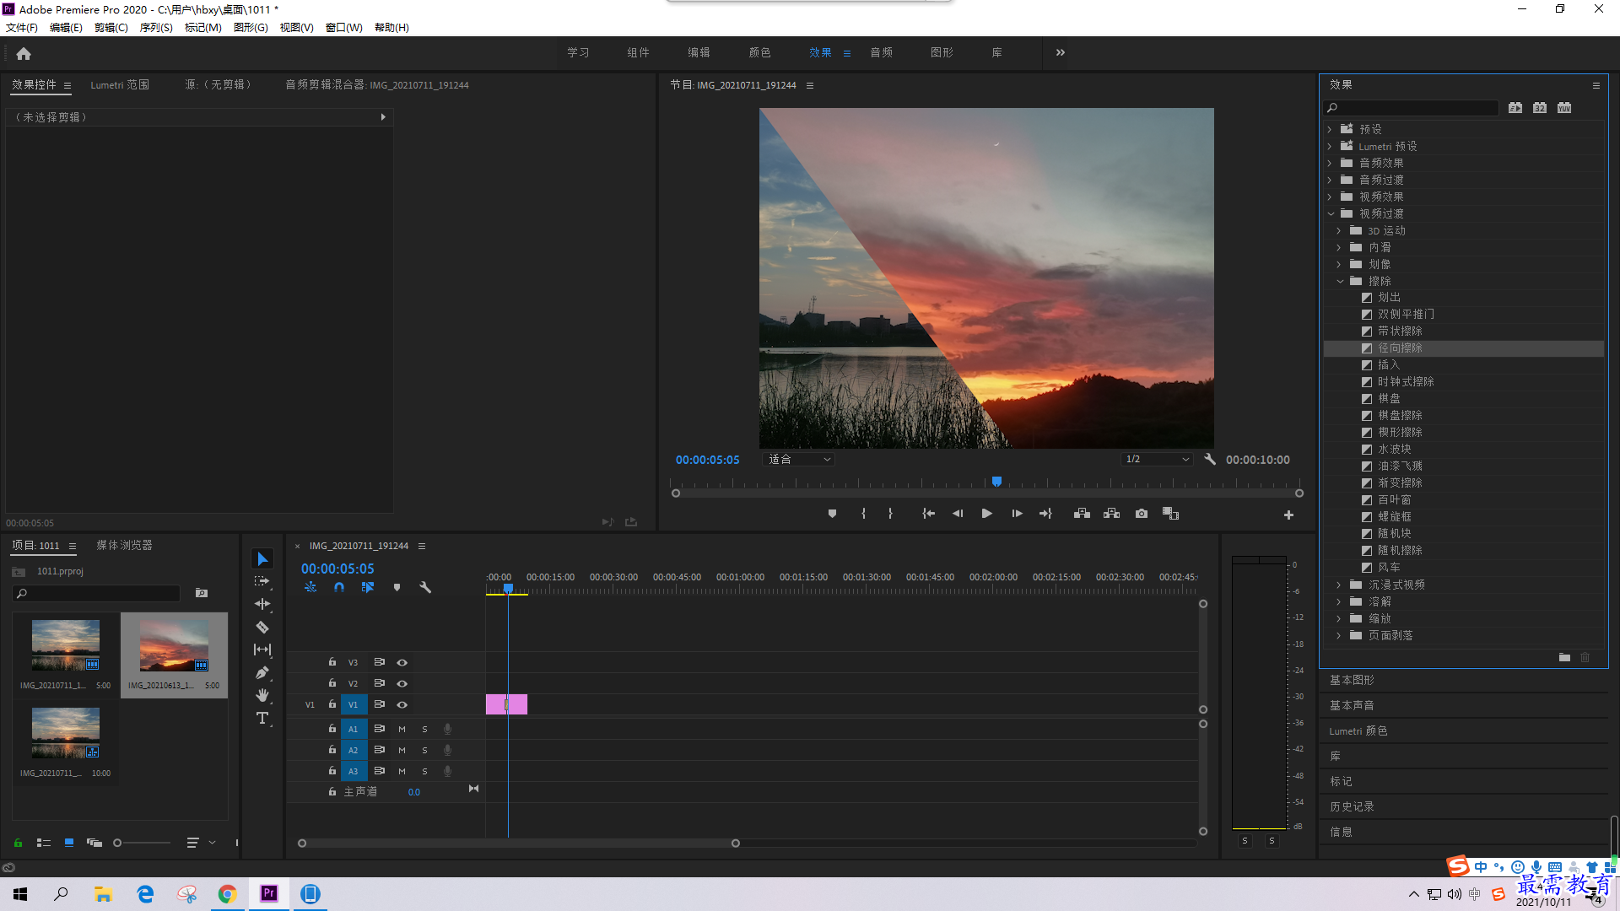Switch to the 音频 workspace
This screenshot has height=911, width=1620.
[881, 52]
